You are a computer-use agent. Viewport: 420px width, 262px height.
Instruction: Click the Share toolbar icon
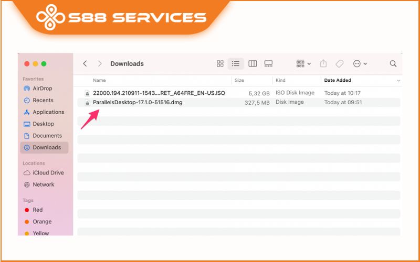323,63
